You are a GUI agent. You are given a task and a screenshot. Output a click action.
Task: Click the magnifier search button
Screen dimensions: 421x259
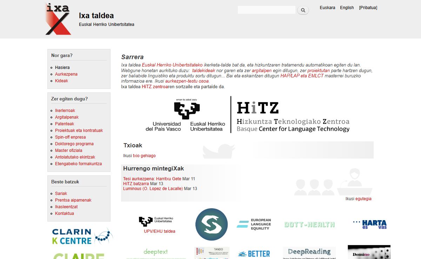point(303,10)
